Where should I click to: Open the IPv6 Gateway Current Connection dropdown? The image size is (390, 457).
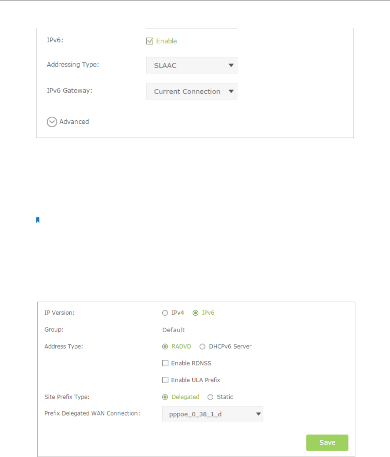point(192,91)
